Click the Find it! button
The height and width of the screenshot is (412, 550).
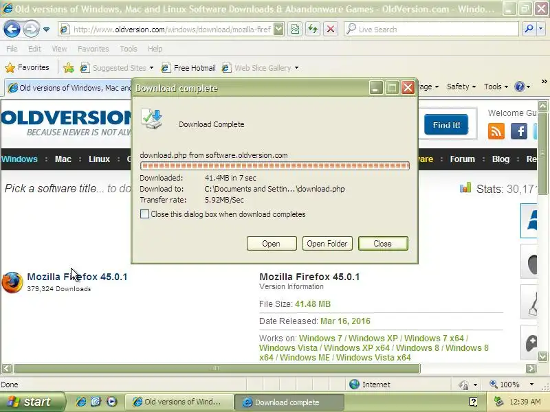(x=445, y=125)
